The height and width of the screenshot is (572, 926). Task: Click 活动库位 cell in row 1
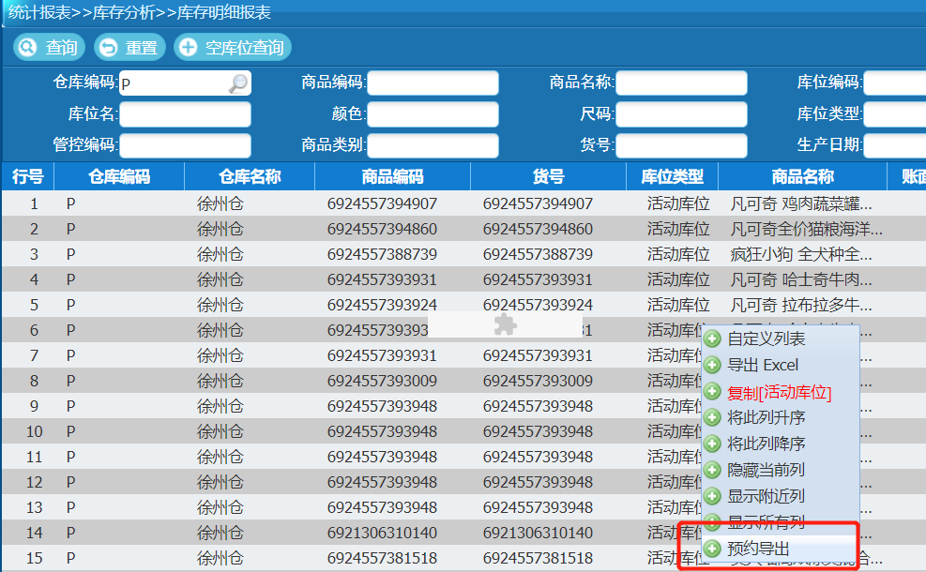(678, 203)
